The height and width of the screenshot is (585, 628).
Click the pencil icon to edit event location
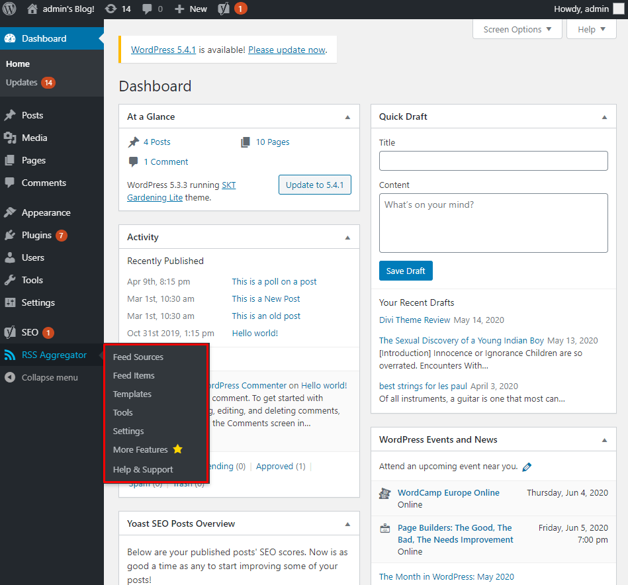coord(527,467)
